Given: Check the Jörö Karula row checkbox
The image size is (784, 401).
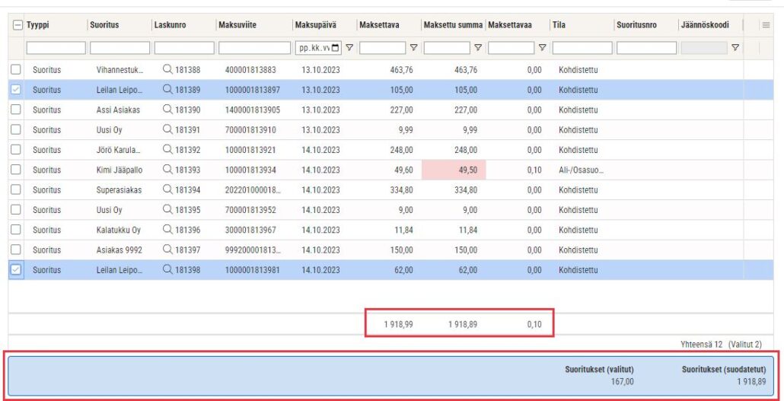Looking at the screenshot, I should tap(16, 150).
